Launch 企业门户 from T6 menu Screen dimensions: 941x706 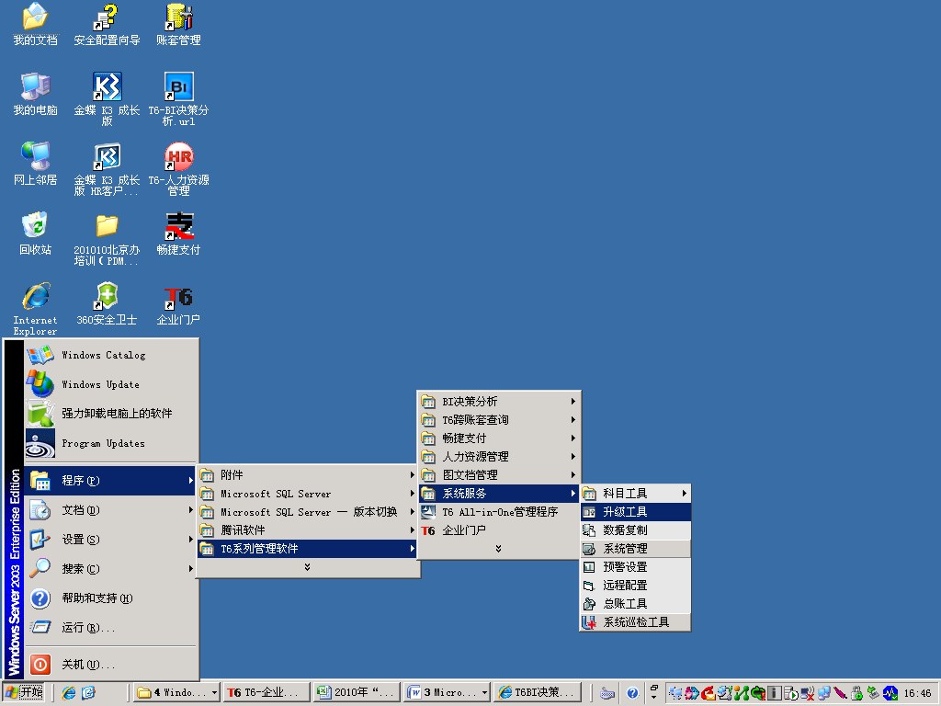point(499,530)
